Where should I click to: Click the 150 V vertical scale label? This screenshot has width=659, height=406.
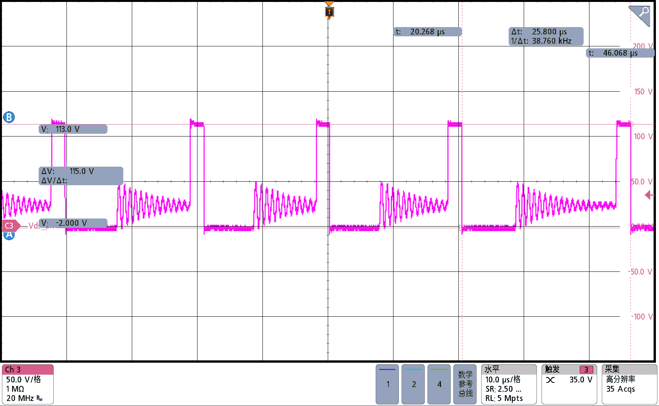point(643,92)
